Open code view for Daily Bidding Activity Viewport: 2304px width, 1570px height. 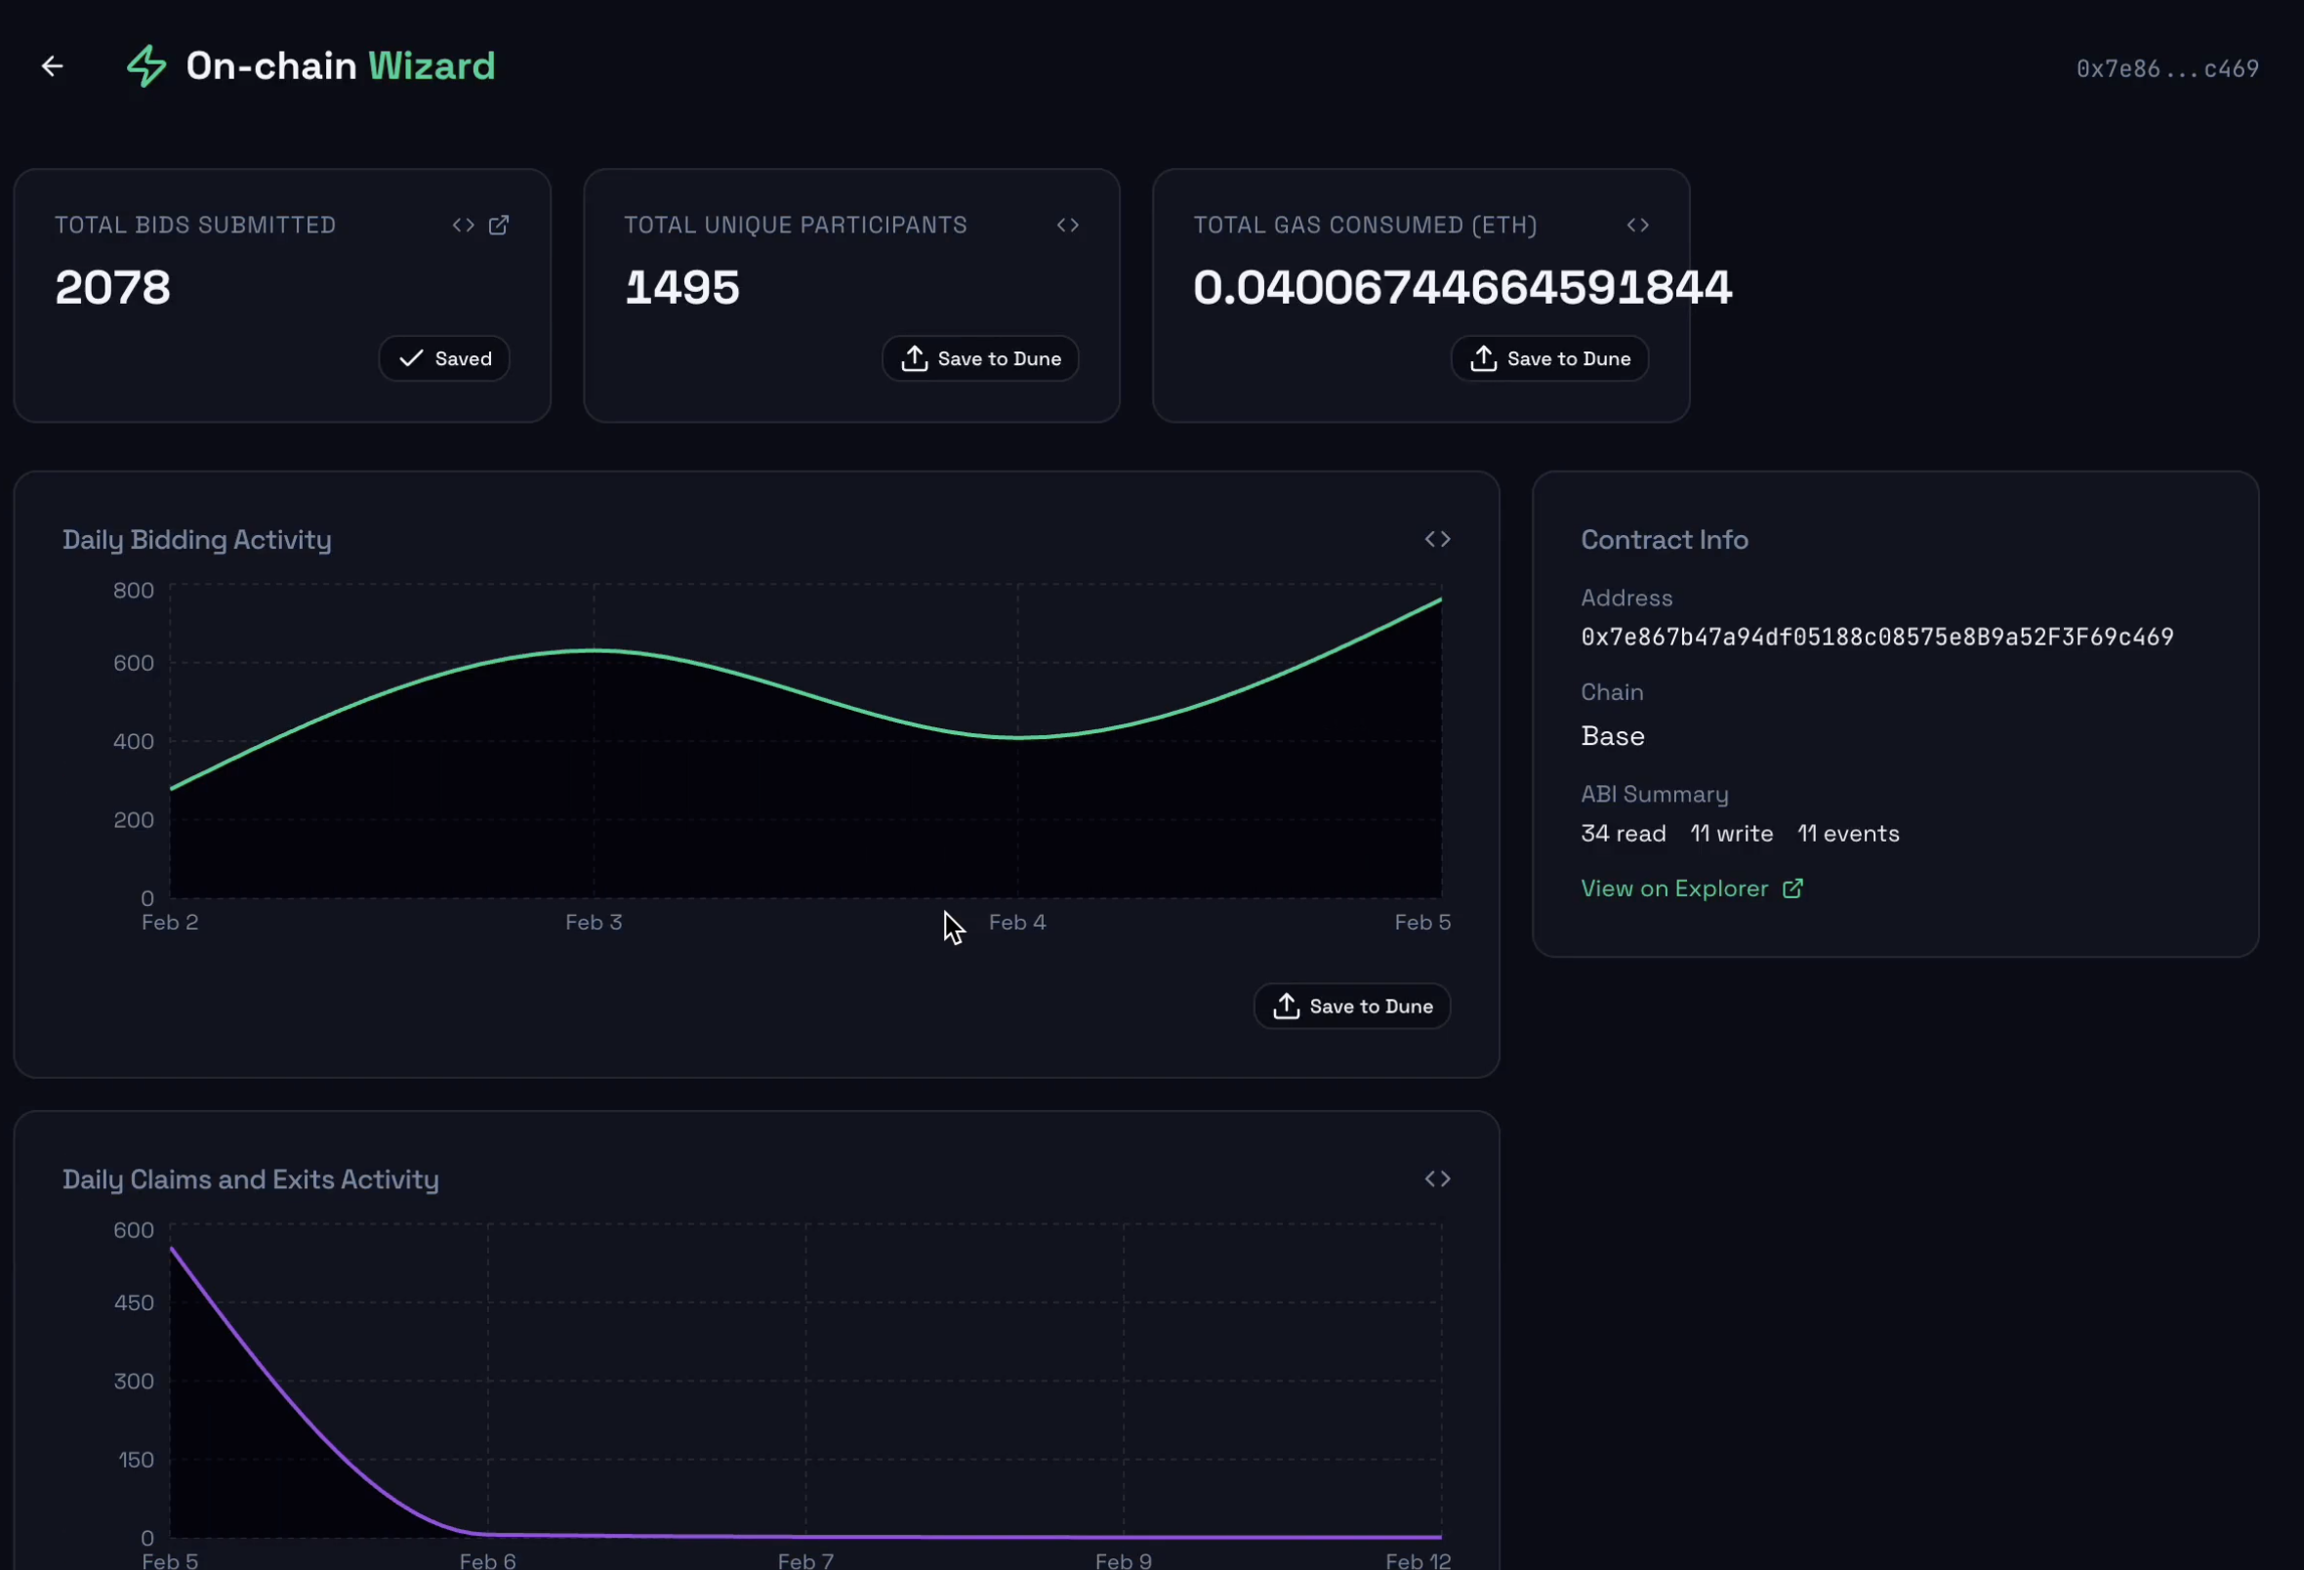tap(1436, 539)
